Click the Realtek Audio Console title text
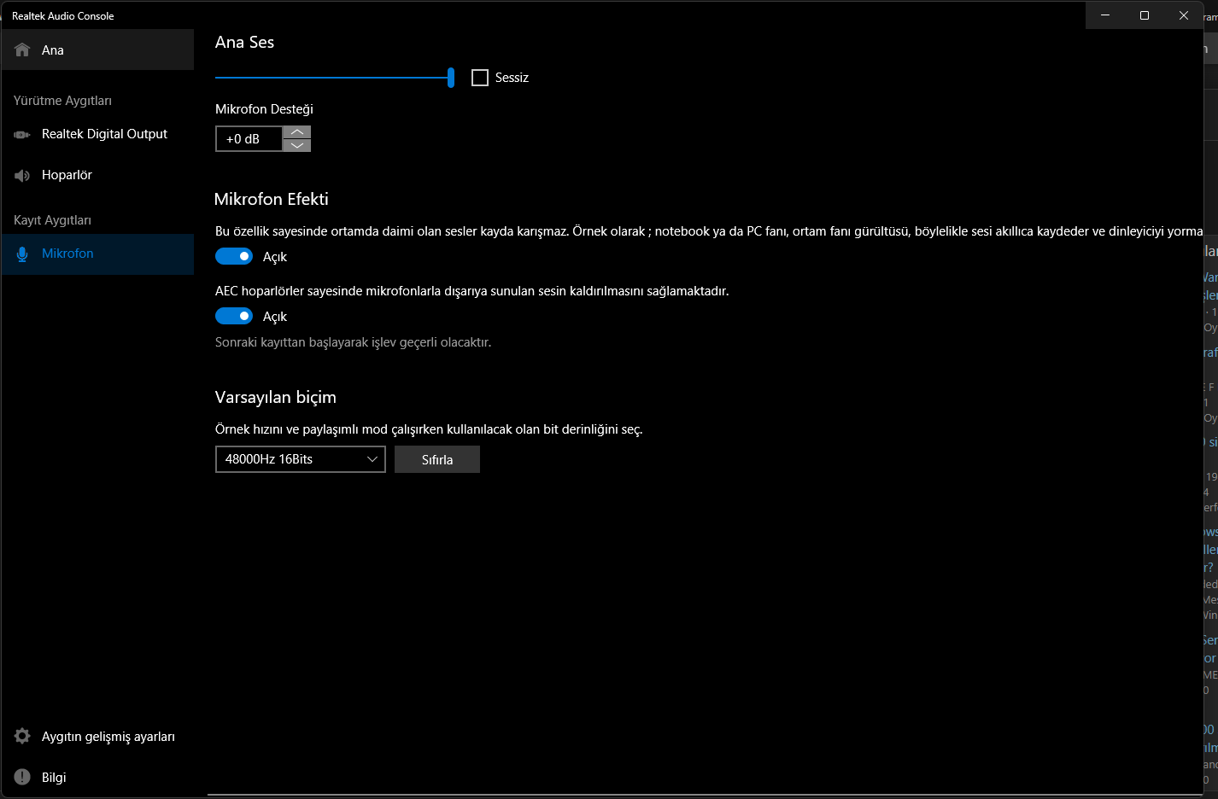Viewport: 1218px width, 799px height. click(x=63, y=16)
